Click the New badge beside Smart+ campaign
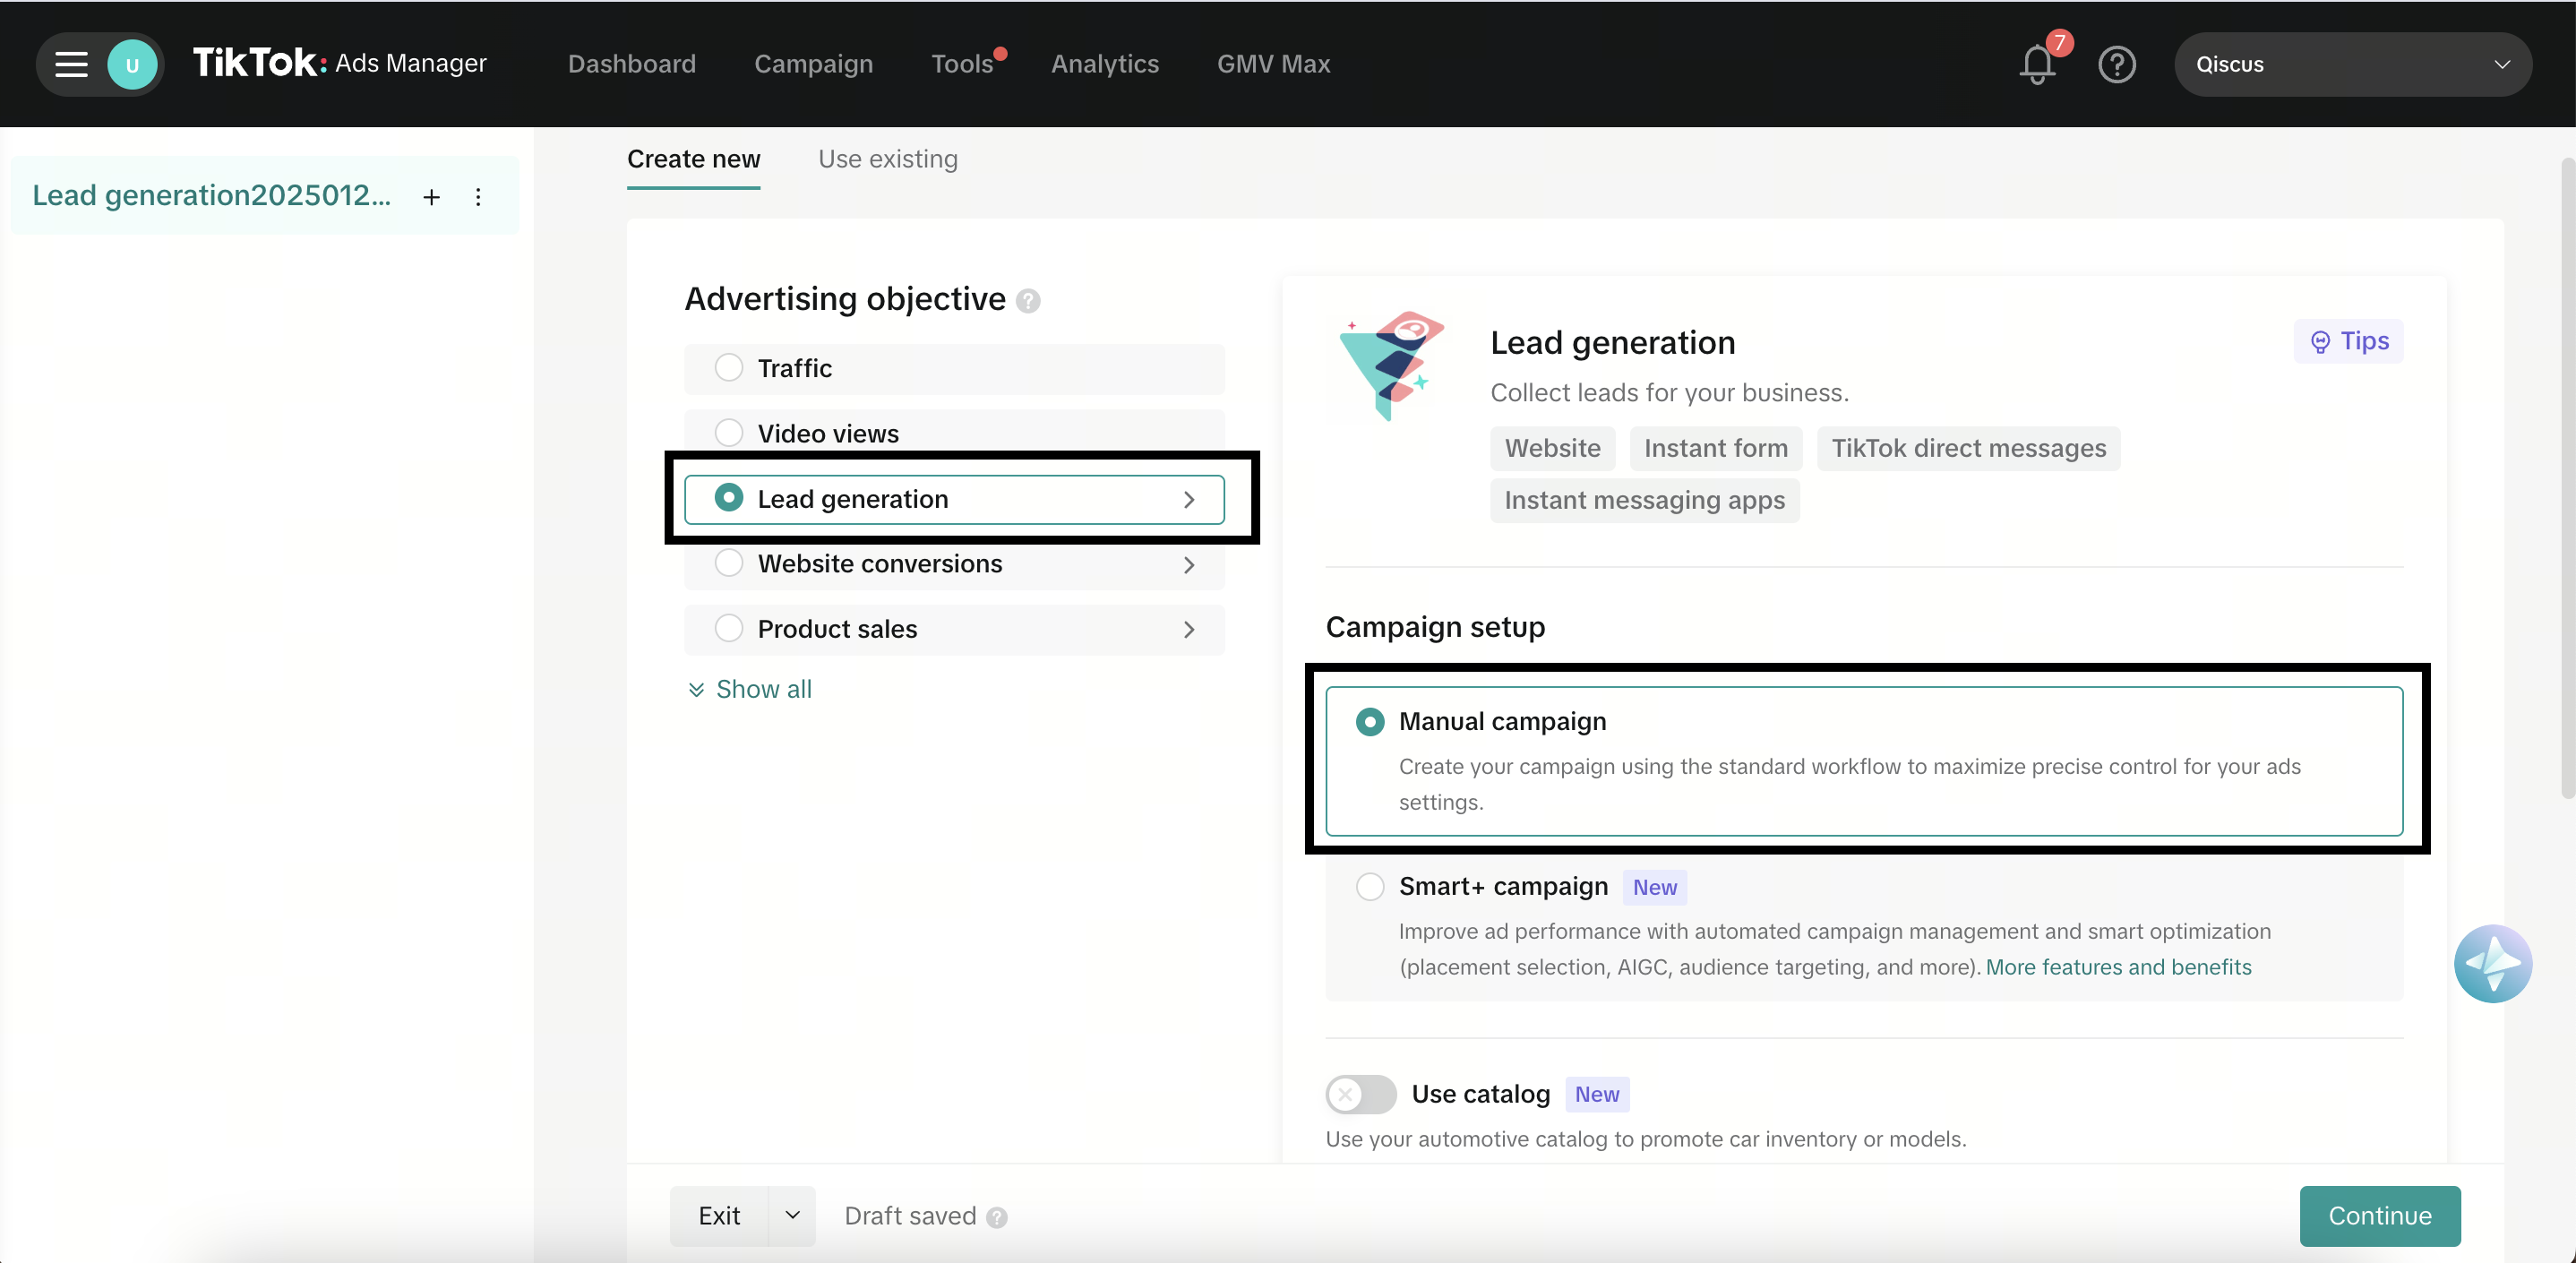Image resolution: width=2576 pixels, height=1263 pixels. point(1654,887)
